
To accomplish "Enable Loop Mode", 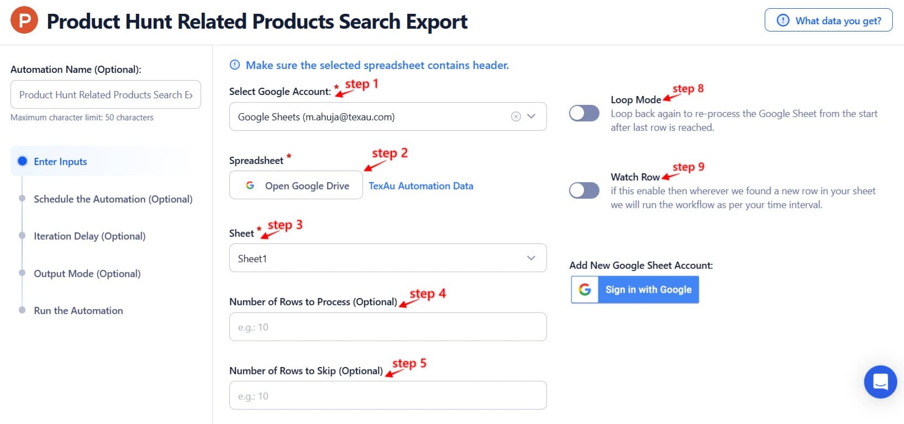I will tap(584, 113).
